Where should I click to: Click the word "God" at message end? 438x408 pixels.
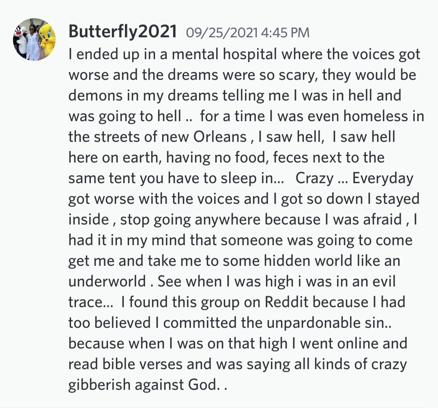(x=200, y=385)
